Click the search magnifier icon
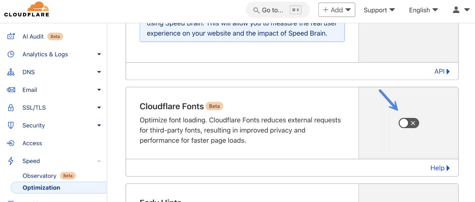 click(257, 10)
